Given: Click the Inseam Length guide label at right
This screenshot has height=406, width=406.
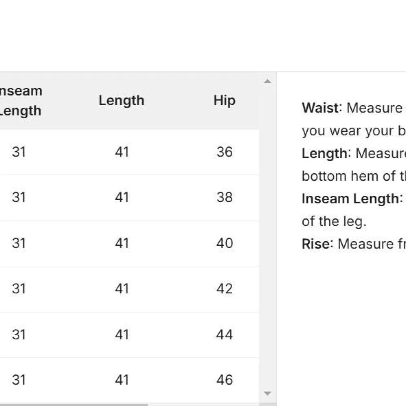Looking at the screenshot, I should pyautogui.click(x=350, y=199).
